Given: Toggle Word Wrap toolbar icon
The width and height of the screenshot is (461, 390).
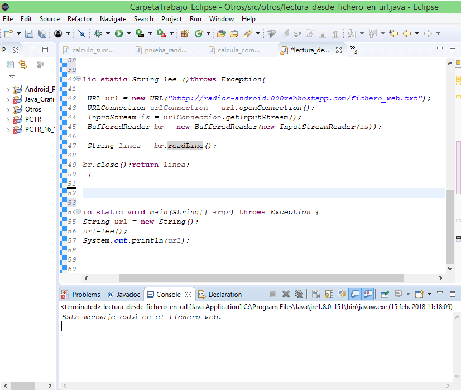Looking at the screenshot, I should (x=310, y=33).
